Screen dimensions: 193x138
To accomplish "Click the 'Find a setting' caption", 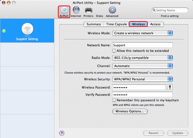I will [170, 16].
